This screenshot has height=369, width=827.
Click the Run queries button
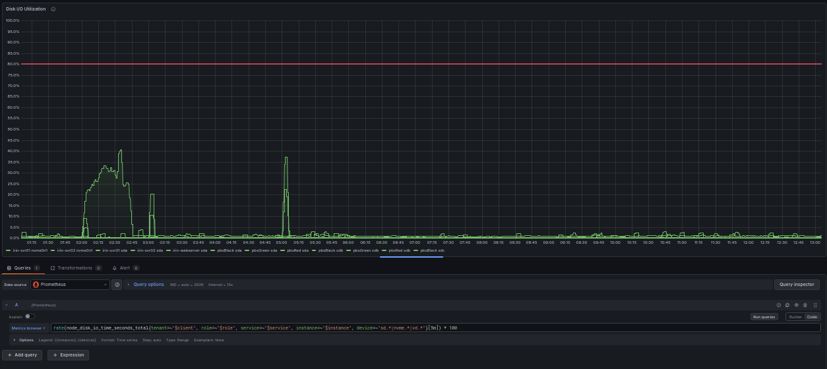coord(764,317)
